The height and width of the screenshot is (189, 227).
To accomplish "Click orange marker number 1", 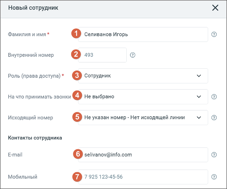I will (76, 33).
